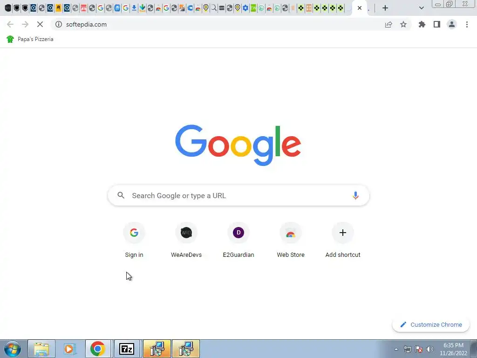Select the orange grid favicon tab
The image size is (477, 358).
pos(309,8)
